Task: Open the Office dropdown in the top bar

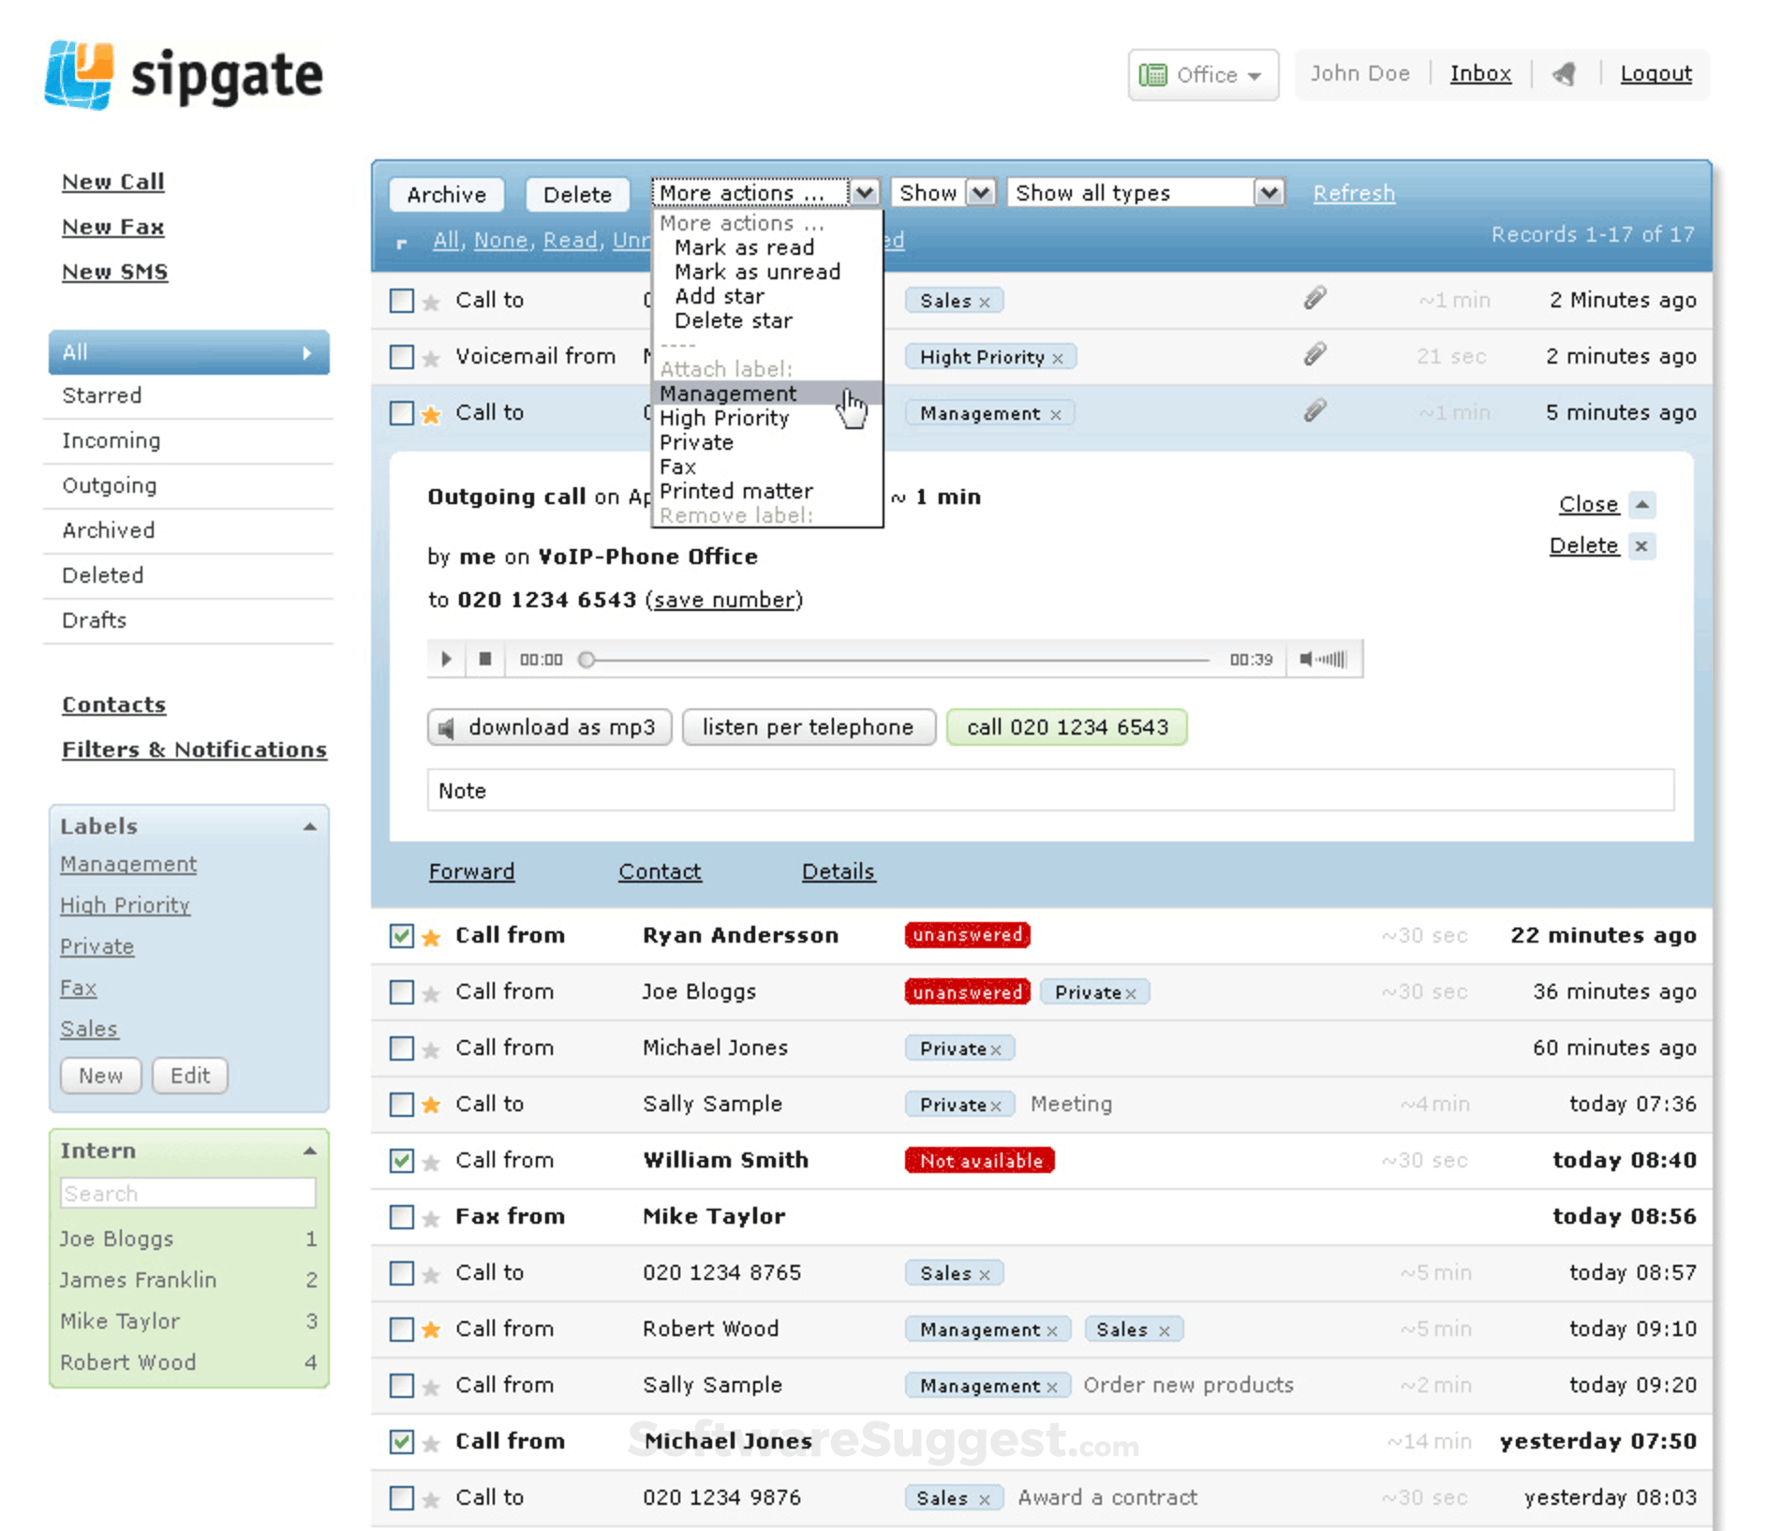Action: pos(1202,74)
